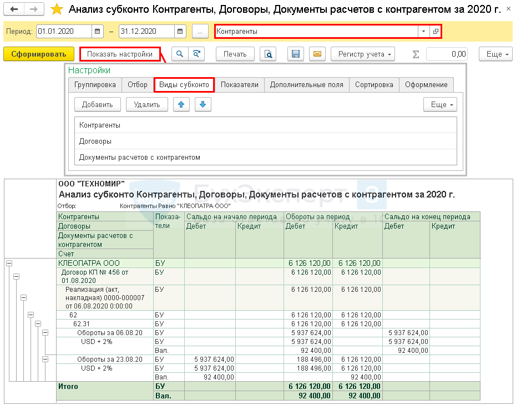Collapse the КЛЕОПАТРА ООО tree group
The width and height of the screenshot is (516, 405).
pos(9,264)
